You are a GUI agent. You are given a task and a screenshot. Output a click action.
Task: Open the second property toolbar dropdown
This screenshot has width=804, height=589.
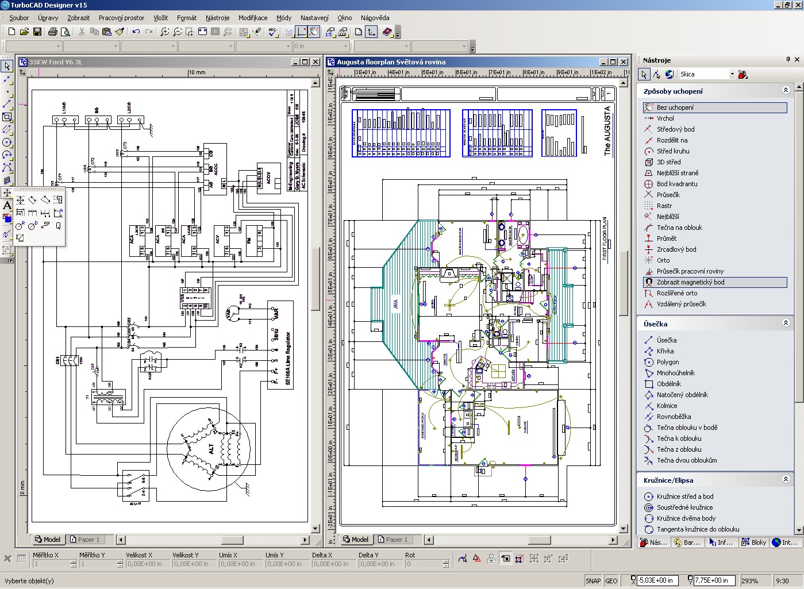(x=116, y=46)
